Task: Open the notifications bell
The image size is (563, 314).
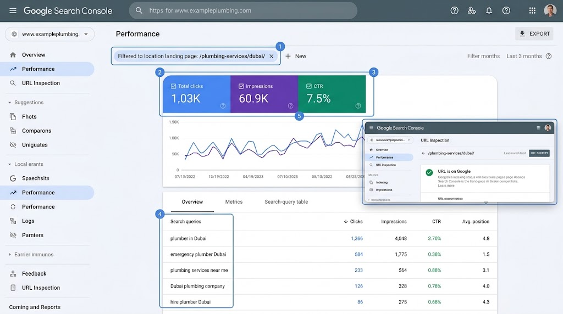Action: (x=489, y=10)
